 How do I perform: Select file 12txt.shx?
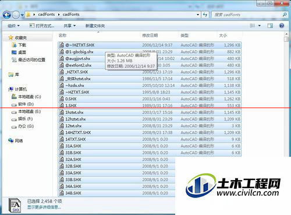[x=150, y=126]
